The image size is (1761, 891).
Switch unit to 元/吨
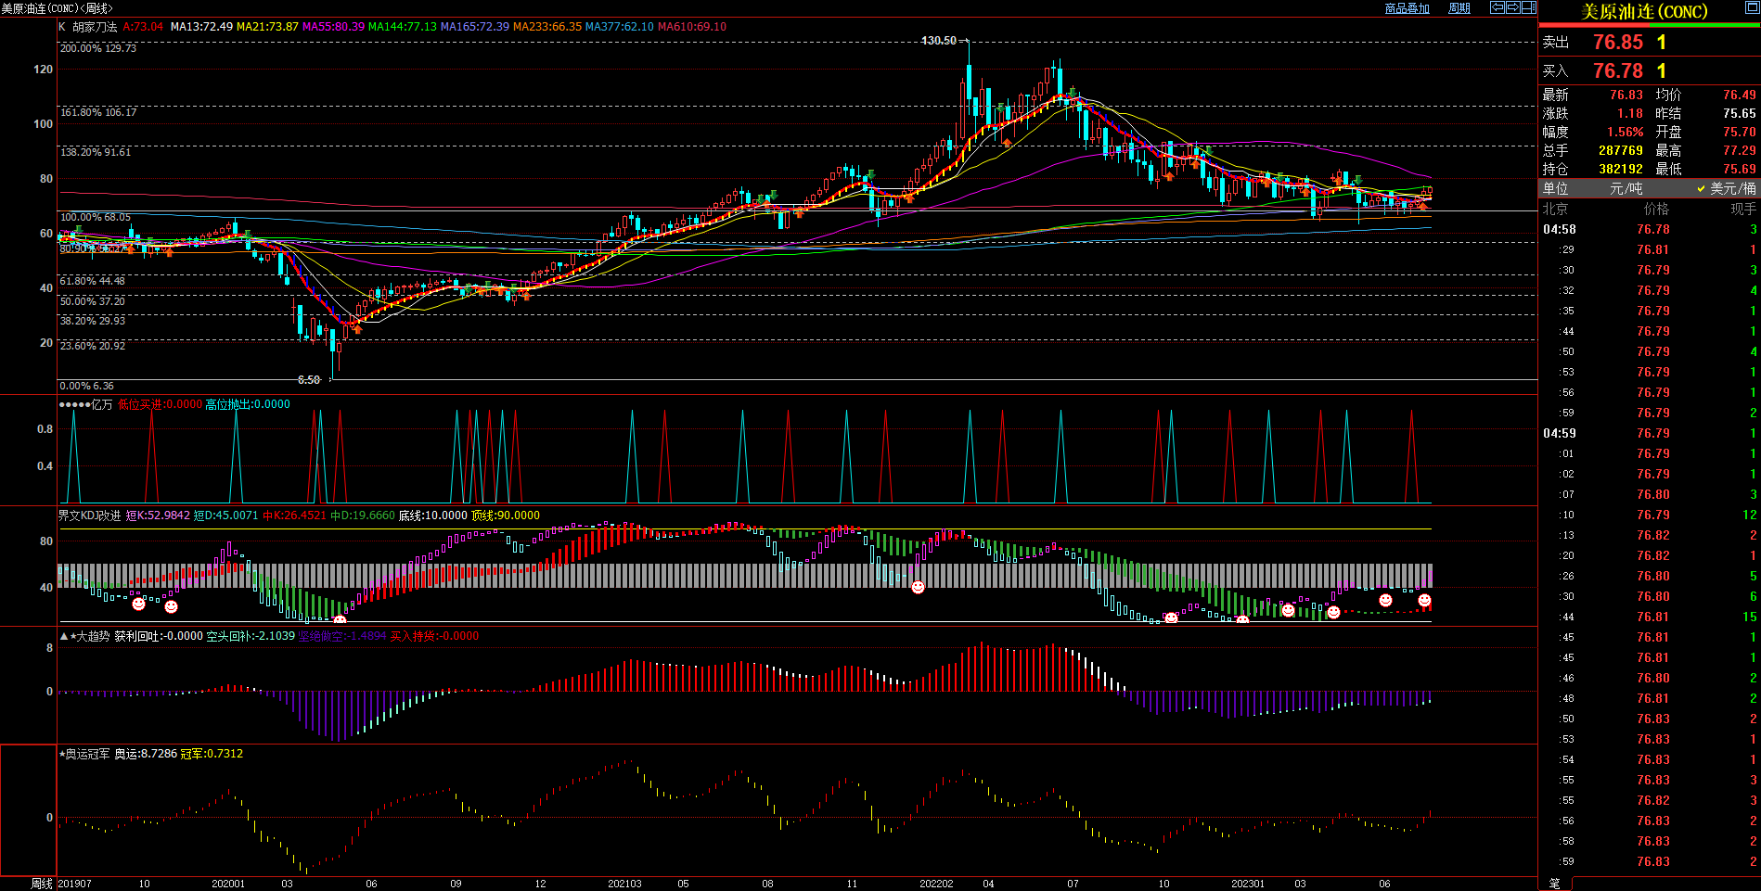pos(1626,188)
